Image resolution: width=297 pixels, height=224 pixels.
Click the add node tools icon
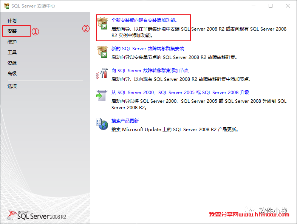click(102, 73)
